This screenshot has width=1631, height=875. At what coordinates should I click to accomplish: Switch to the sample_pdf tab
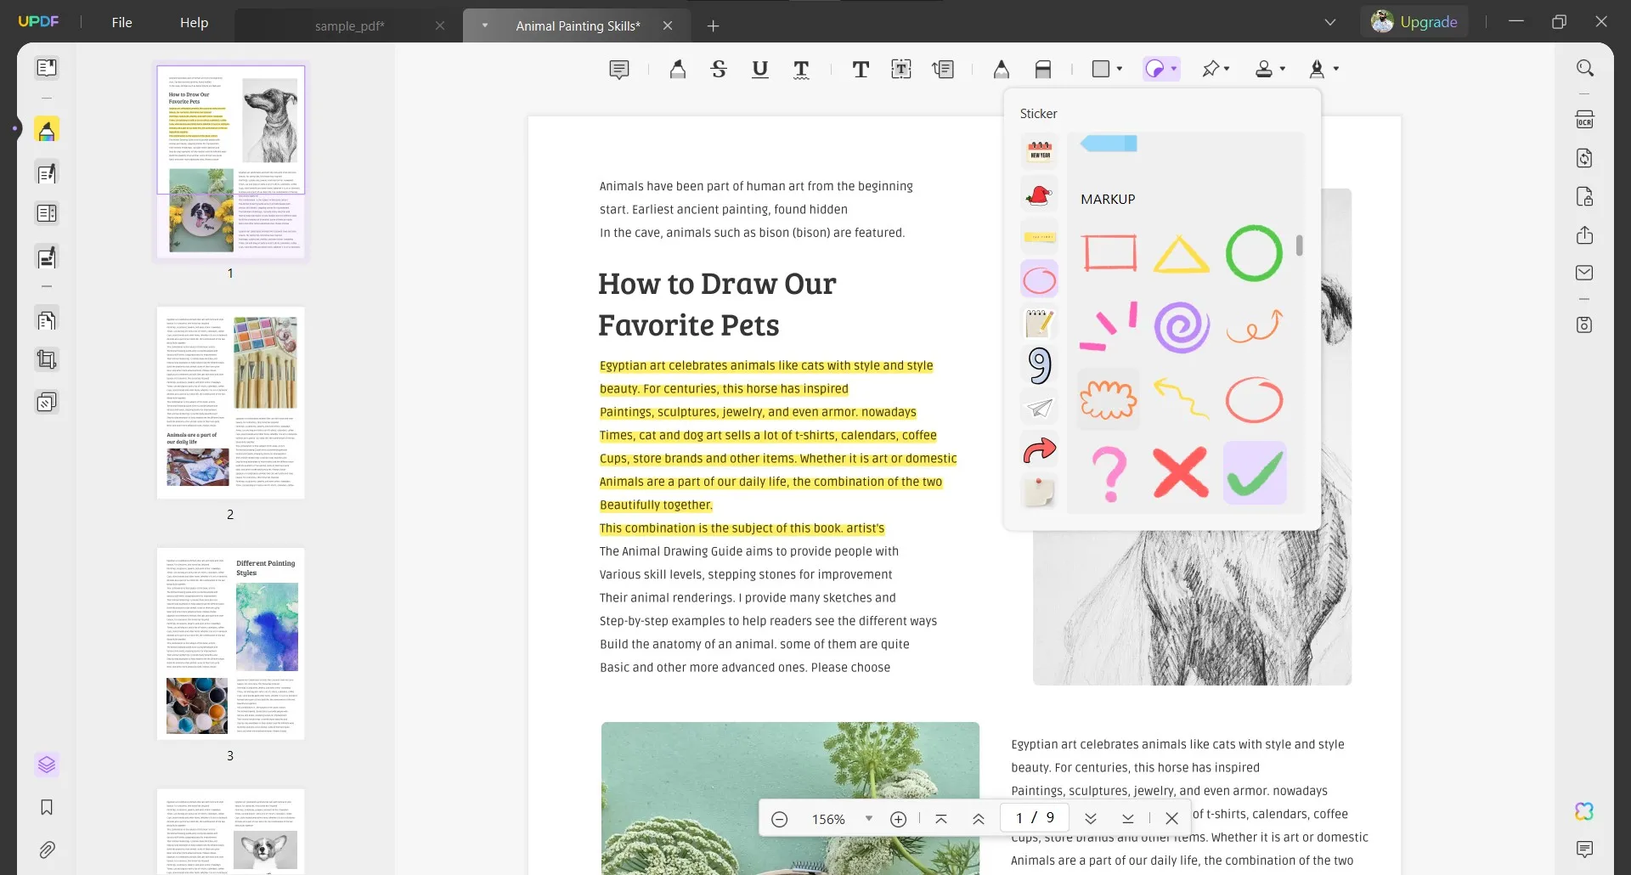click(349, 26)
